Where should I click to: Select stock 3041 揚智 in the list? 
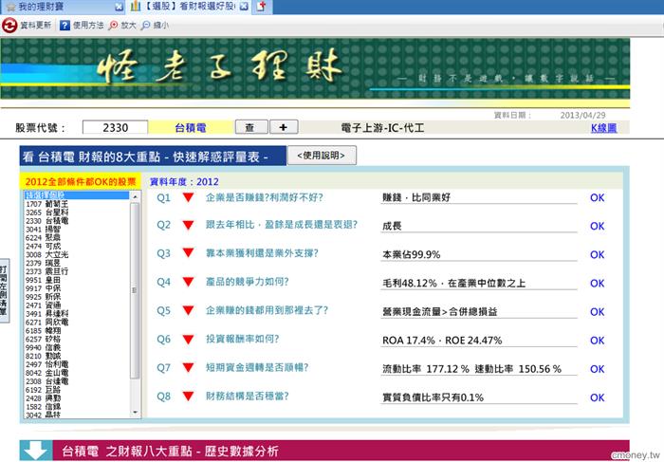pos(77,229)
